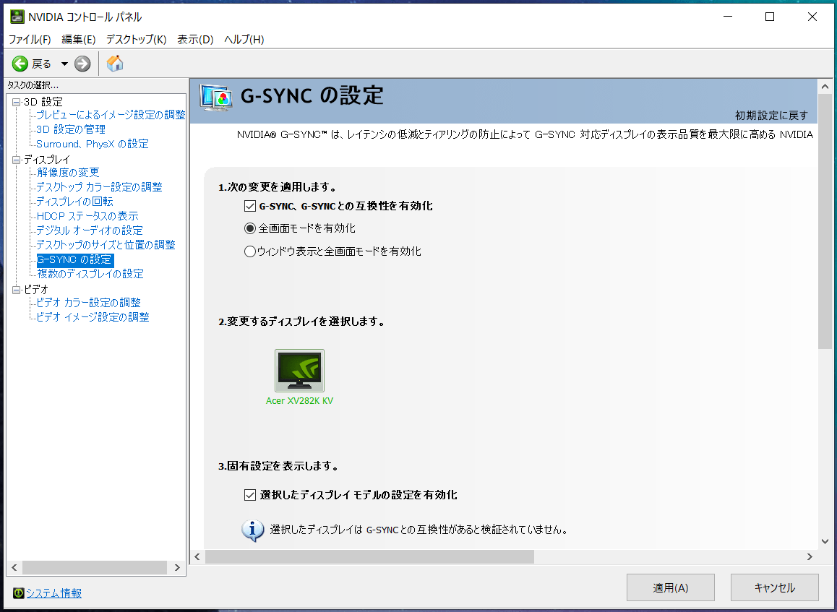Image resolution: width=837 pixels, height=612 pixels.
Task: Toggle 選択したディスプレイ モデルの設定を有効化 checkbox
Action: 250,495
